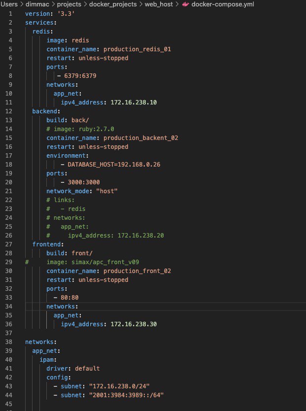306x411 pixels.
Task: Click line number 12 in the gutter
Action: (x=9, y=111)
